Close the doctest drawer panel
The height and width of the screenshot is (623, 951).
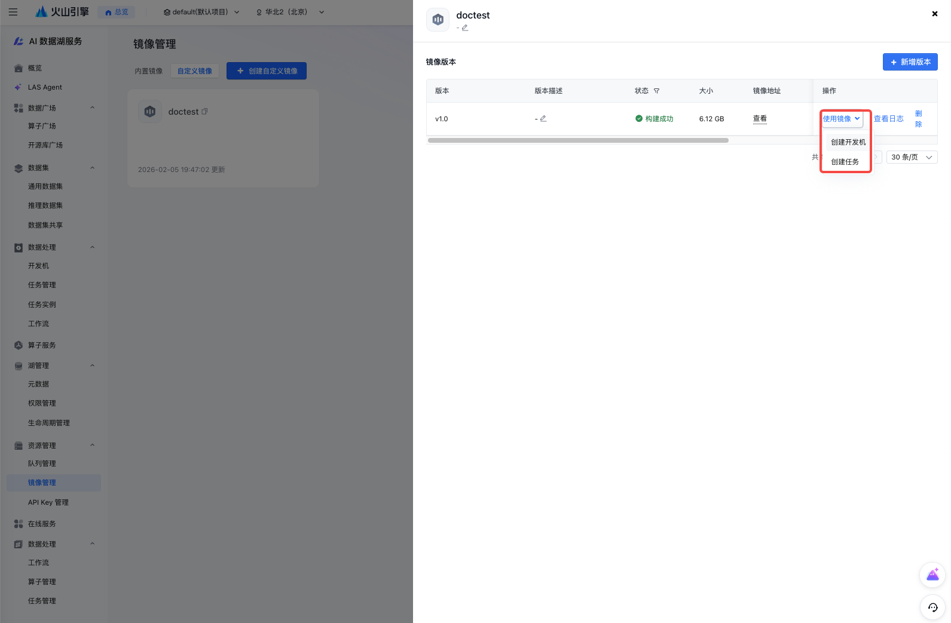click(x=935, y=14)
